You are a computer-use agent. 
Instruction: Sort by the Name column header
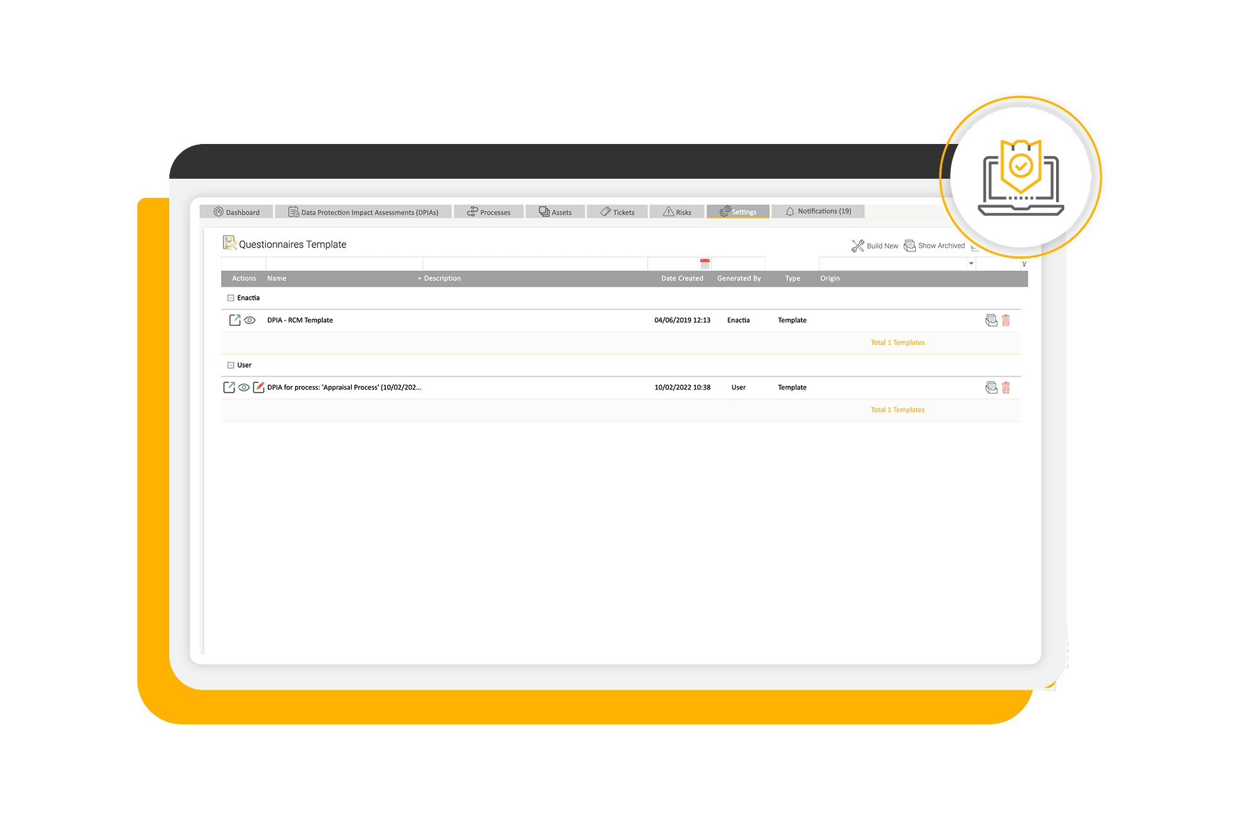click(277, 279)
